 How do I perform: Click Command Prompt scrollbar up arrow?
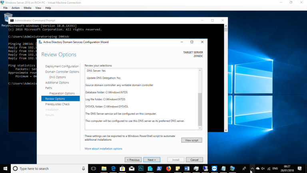(226, 26)
